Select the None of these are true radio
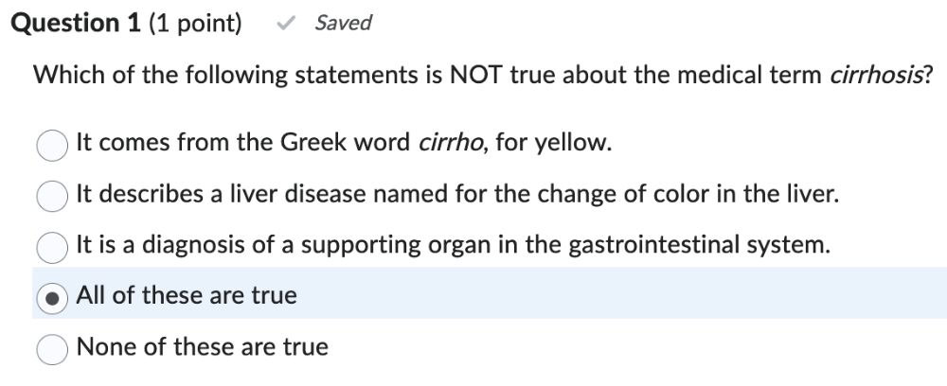The height and width of the screenshot is (386, 947). pos(53,348)
